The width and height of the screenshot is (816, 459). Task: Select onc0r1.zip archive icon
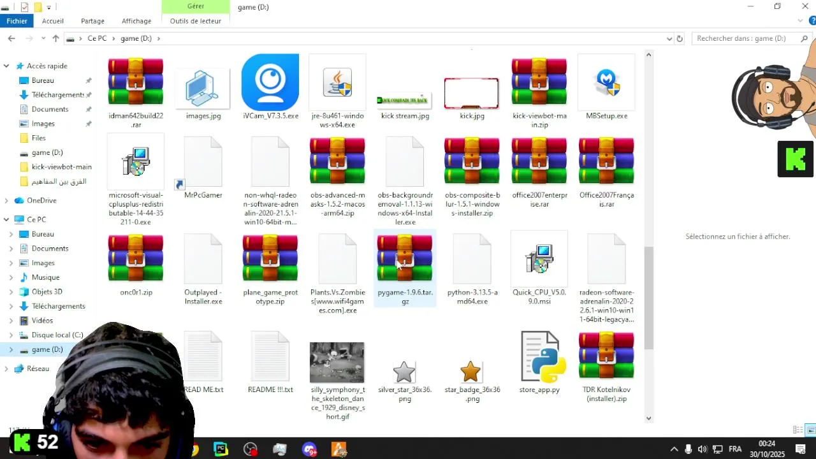point(136,258)
